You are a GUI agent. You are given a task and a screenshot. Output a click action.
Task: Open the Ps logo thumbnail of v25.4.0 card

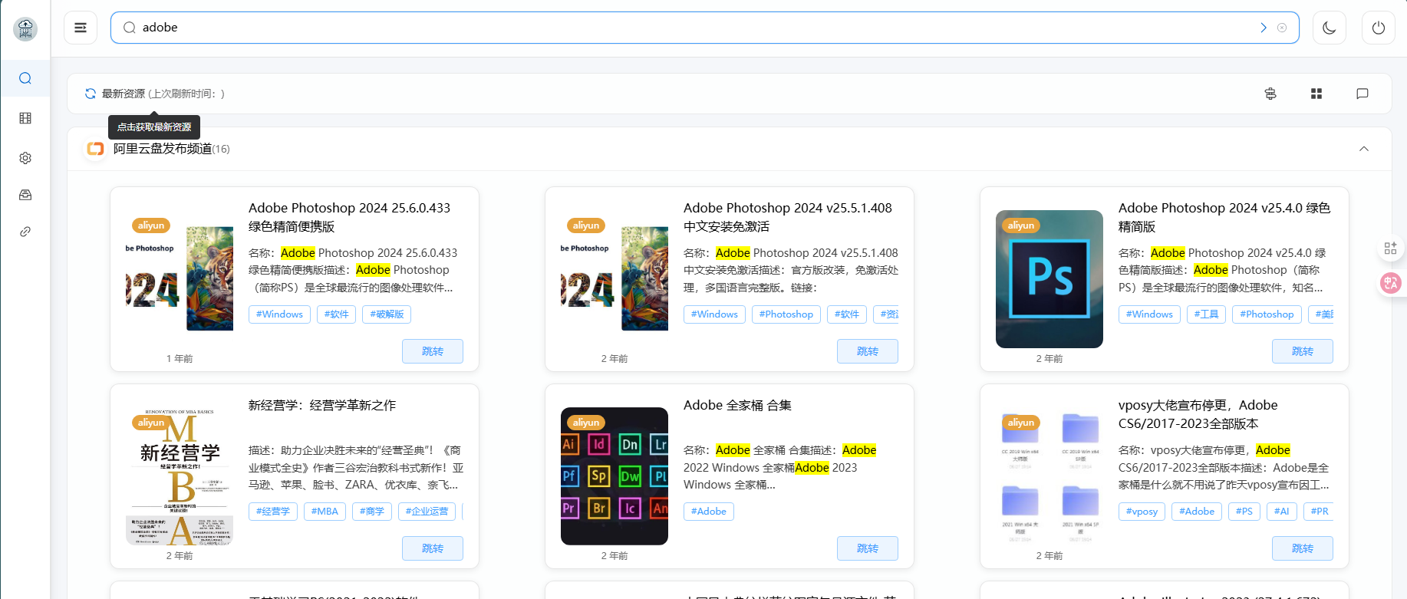coord(1049,279)
